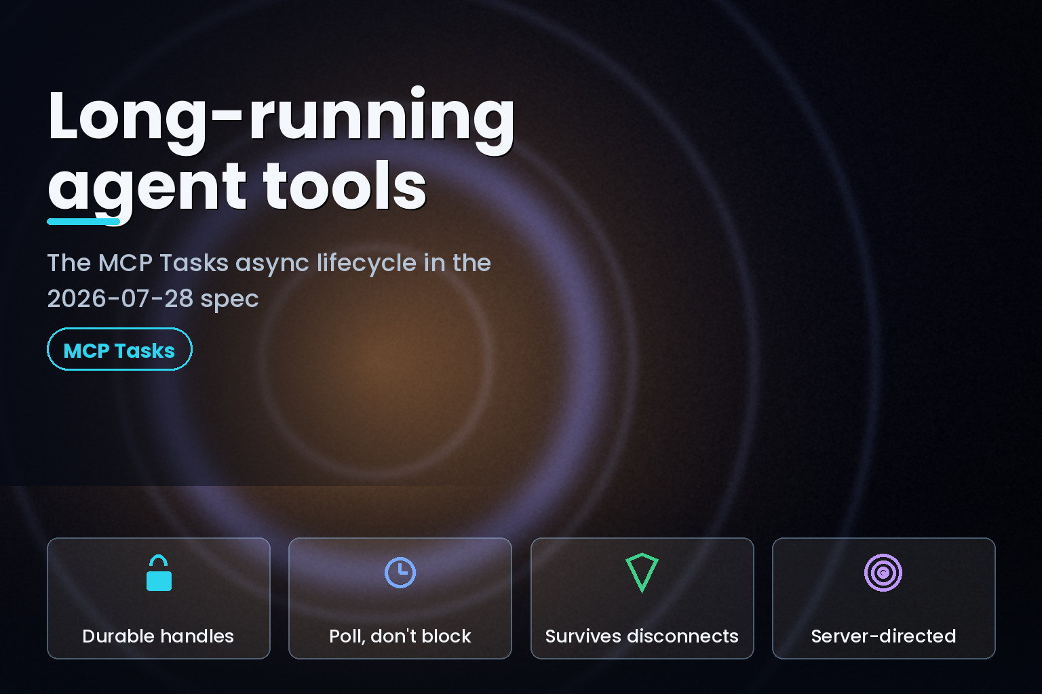Click the subtitle mentioning 2026-07-28 spec
1042x694 pixels.
pyautogui.click(x=269, y=281)
